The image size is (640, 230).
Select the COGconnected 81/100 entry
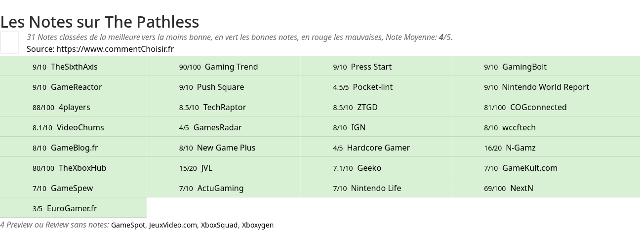(546, 107)
